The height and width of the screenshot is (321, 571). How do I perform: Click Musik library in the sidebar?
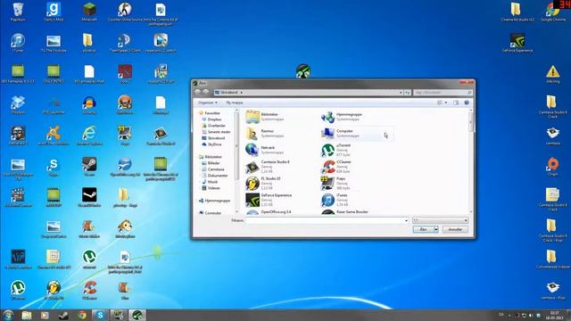coord(212,182)
